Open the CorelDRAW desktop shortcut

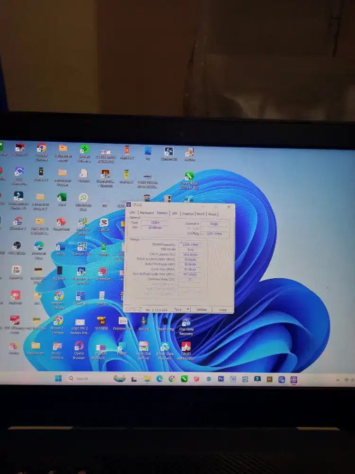pyautogui.click(x=189, y=181)
